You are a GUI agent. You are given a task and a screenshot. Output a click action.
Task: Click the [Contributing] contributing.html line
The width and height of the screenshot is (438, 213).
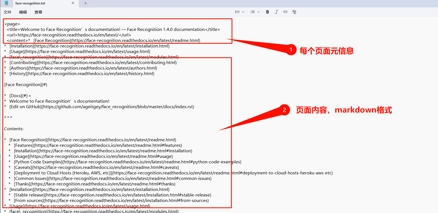(90, 63)
